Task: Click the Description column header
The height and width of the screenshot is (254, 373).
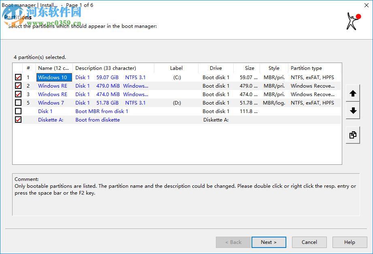Action: (x=106, y=68)
